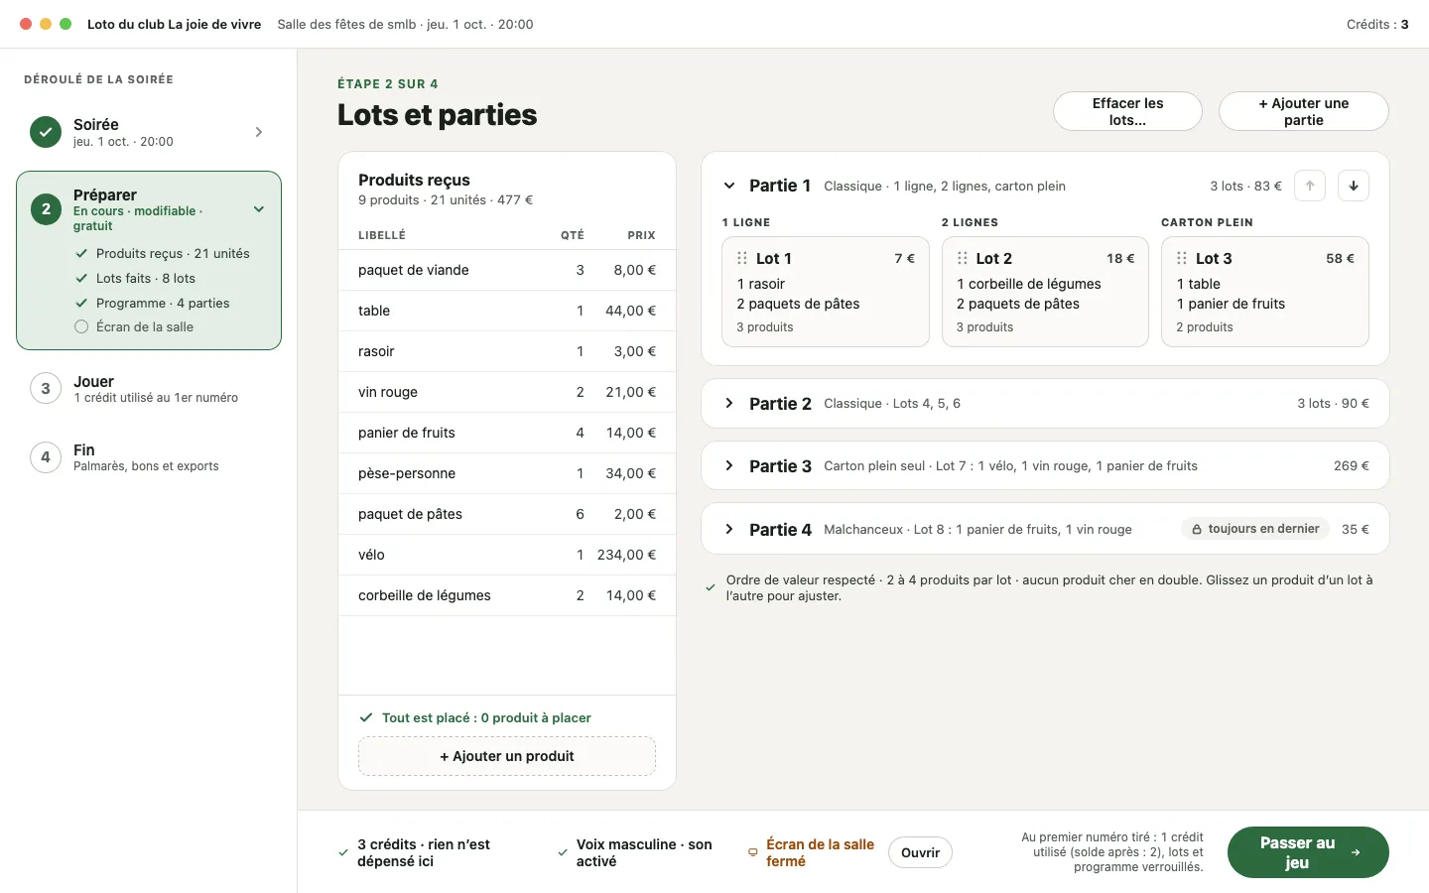Select the unchecked 'Écran de la salle' circle
This screenshot has width=1429, height=893.
pos(81,326)
